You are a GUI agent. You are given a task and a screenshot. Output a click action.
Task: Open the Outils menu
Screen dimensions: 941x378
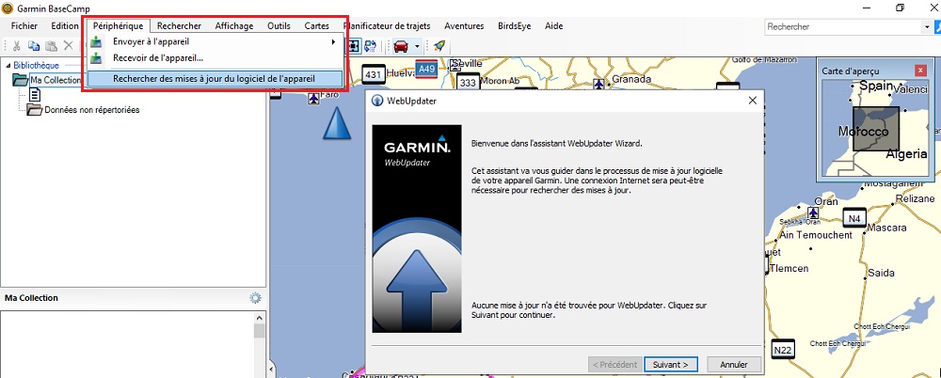coord(279,25)
